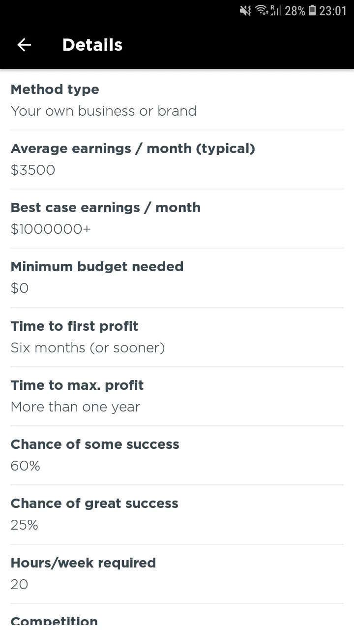Tap the 28% battery percentage
This screenshot has height=630, width=354.
[x=295, y=11]
